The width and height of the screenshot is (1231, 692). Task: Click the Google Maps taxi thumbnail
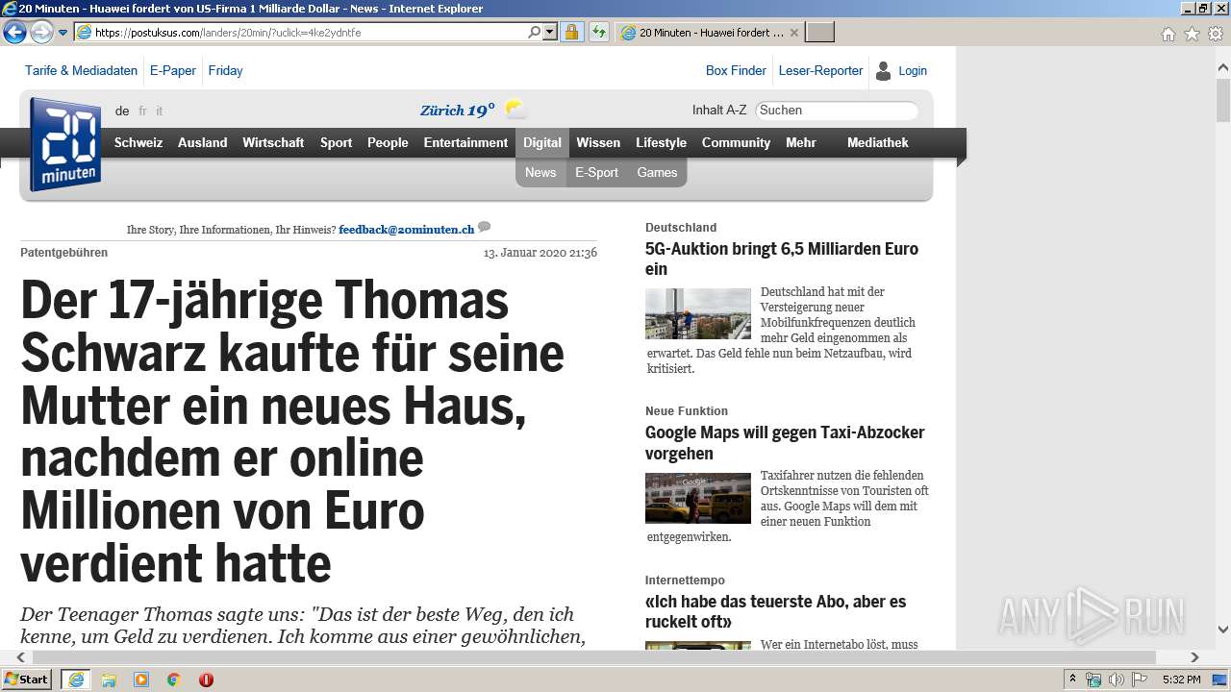tap(698, 498)
